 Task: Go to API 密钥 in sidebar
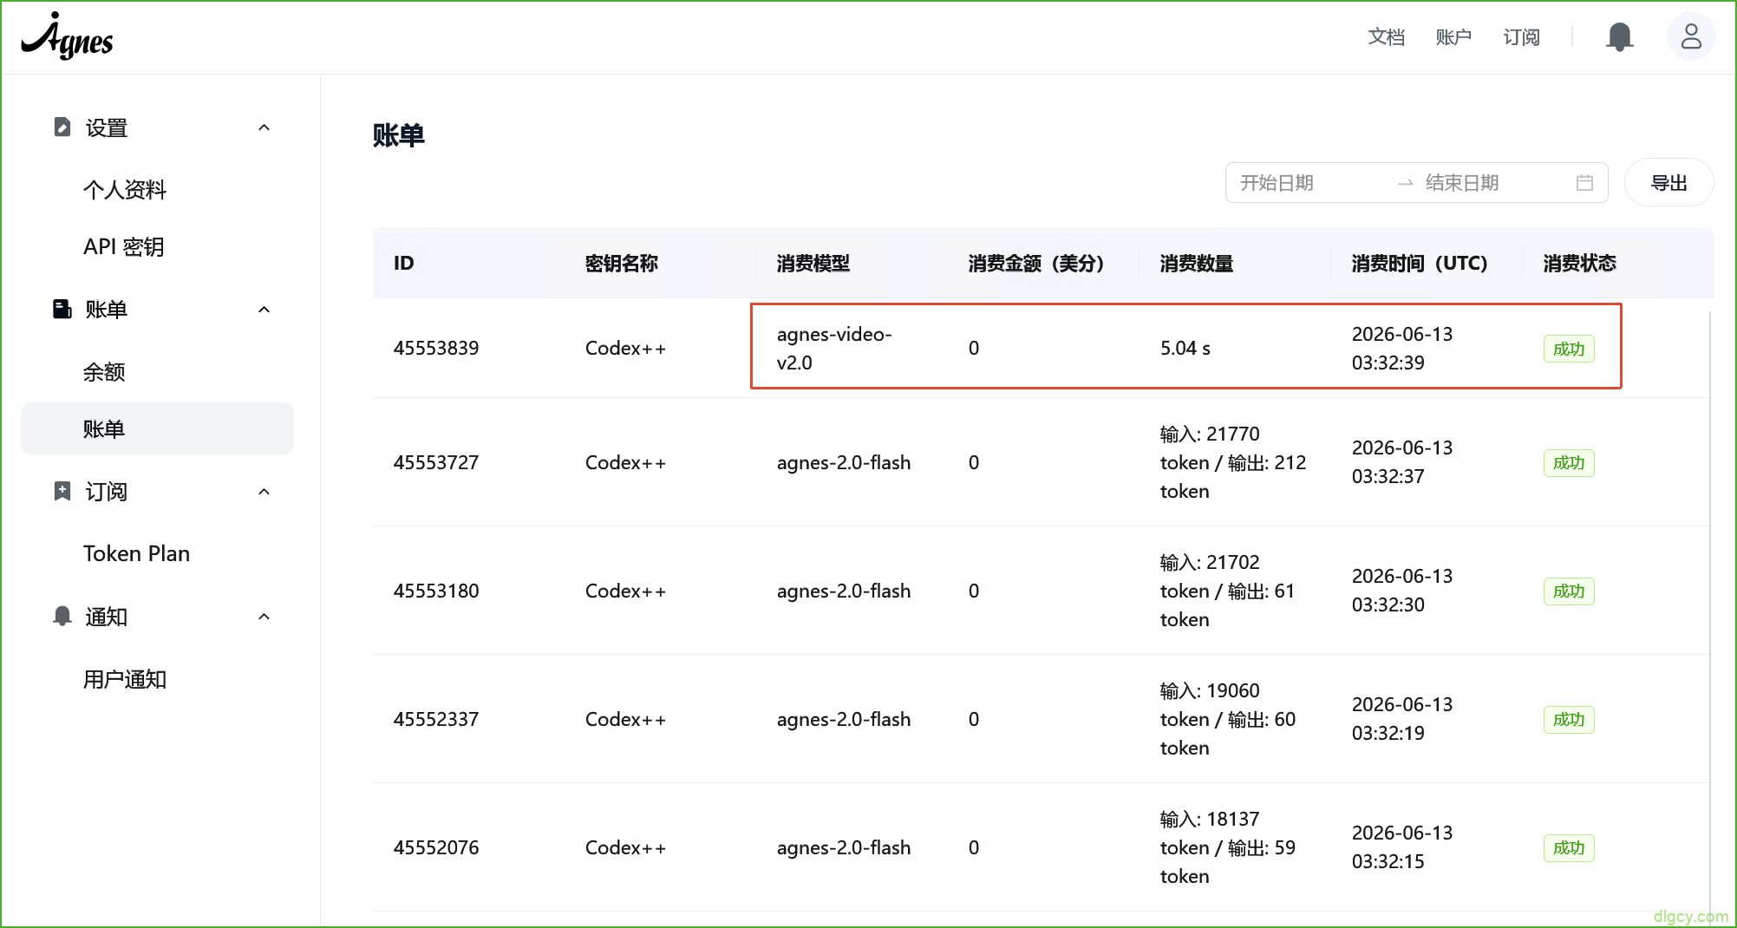coord(124,247)
